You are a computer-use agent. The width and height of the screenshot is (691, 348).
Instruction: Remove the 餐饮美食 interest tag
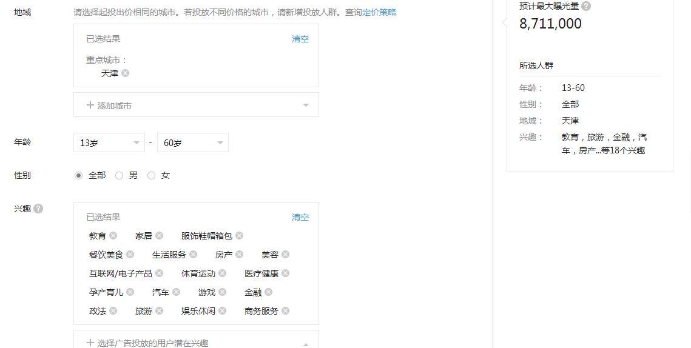pyautogui.click(x=130, y=255)
